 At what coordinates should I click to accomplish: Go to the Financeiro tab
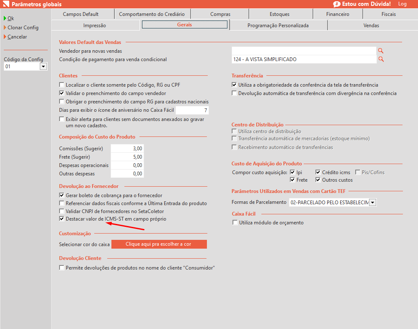click(x=338, y=14)
